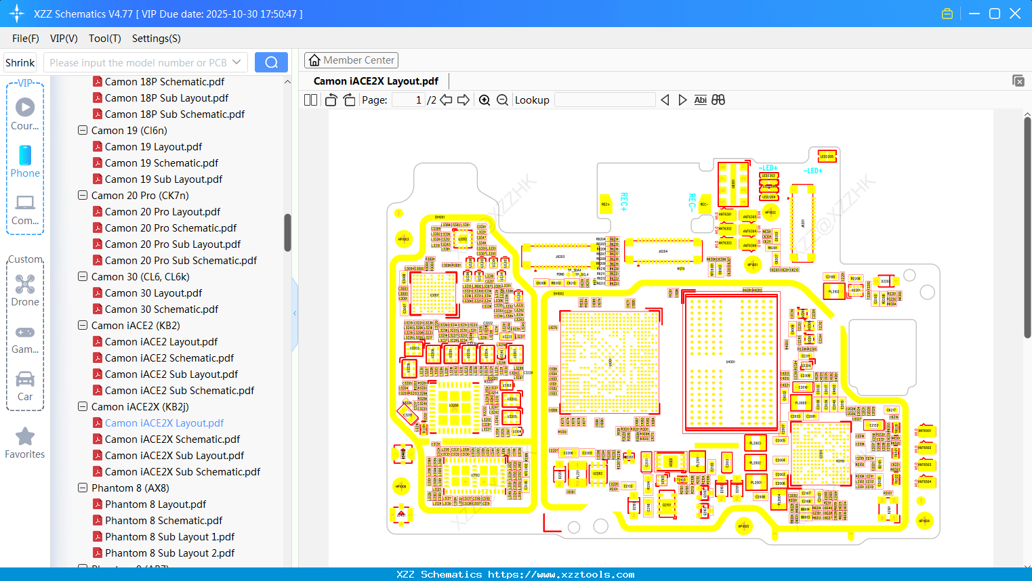1032x581 pixels.
Task: Open Camon 30 Schematic.pdf
Action: click(x=162, y=309)
